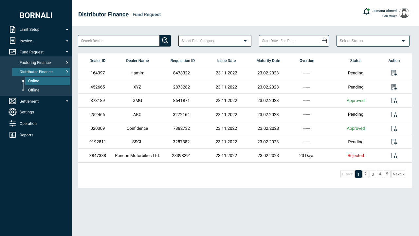Click the Operation sliders icon
Screen dimensions: 419x236
coord(12,124)
